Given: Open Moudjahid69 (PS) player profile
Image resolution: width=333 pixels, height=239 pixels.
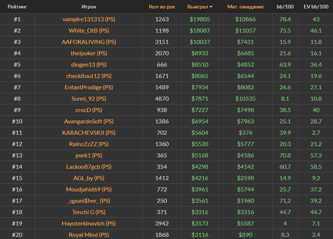Looking at the screenshot, I should click(89, 189).
